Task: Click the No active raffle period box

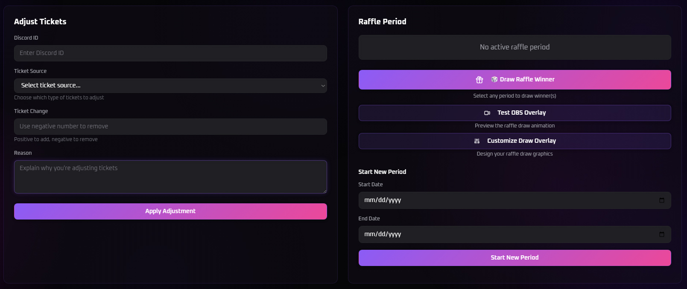Action: 515,47
